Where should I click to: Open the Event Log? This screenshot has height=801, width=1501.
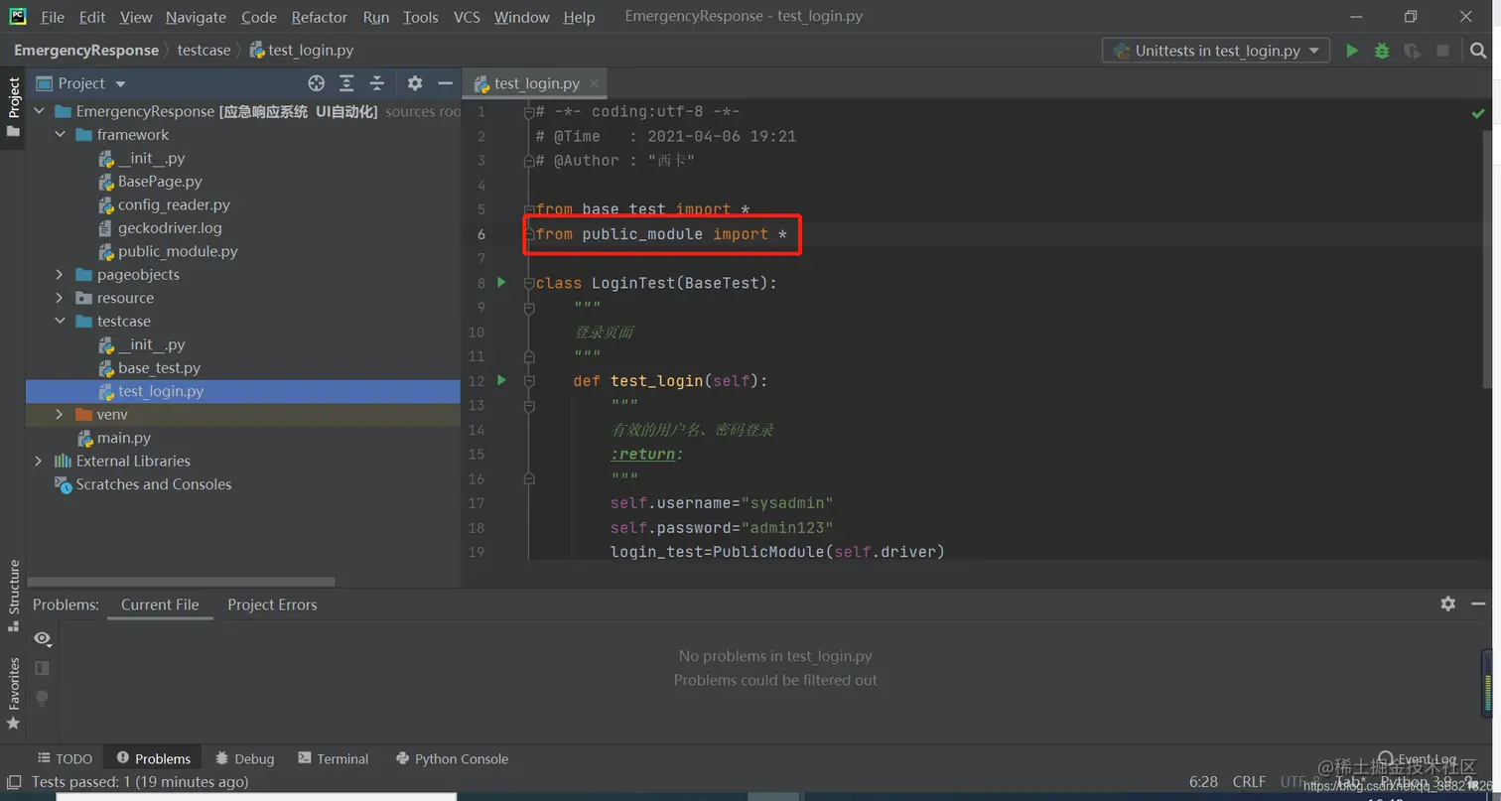1419,758
